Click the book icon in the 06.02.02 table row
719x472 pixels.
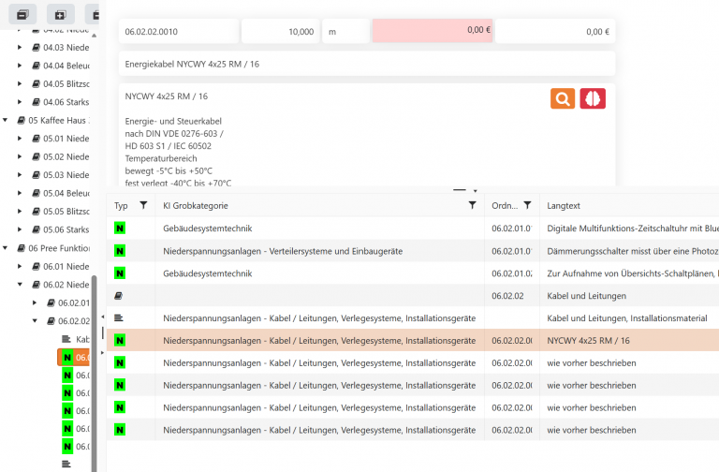coord(119,295)
